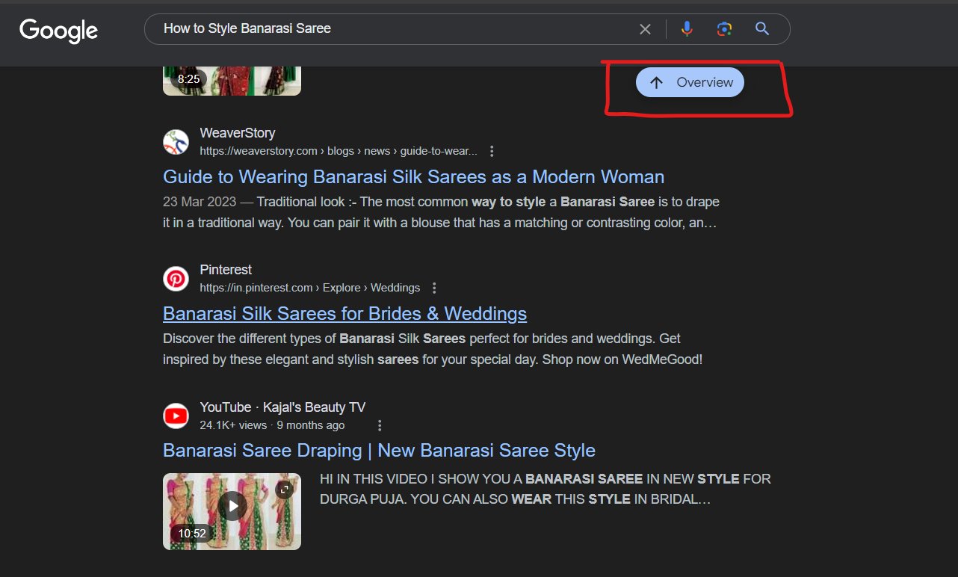
Task: Click the Overview button
Action: [689, 82]
